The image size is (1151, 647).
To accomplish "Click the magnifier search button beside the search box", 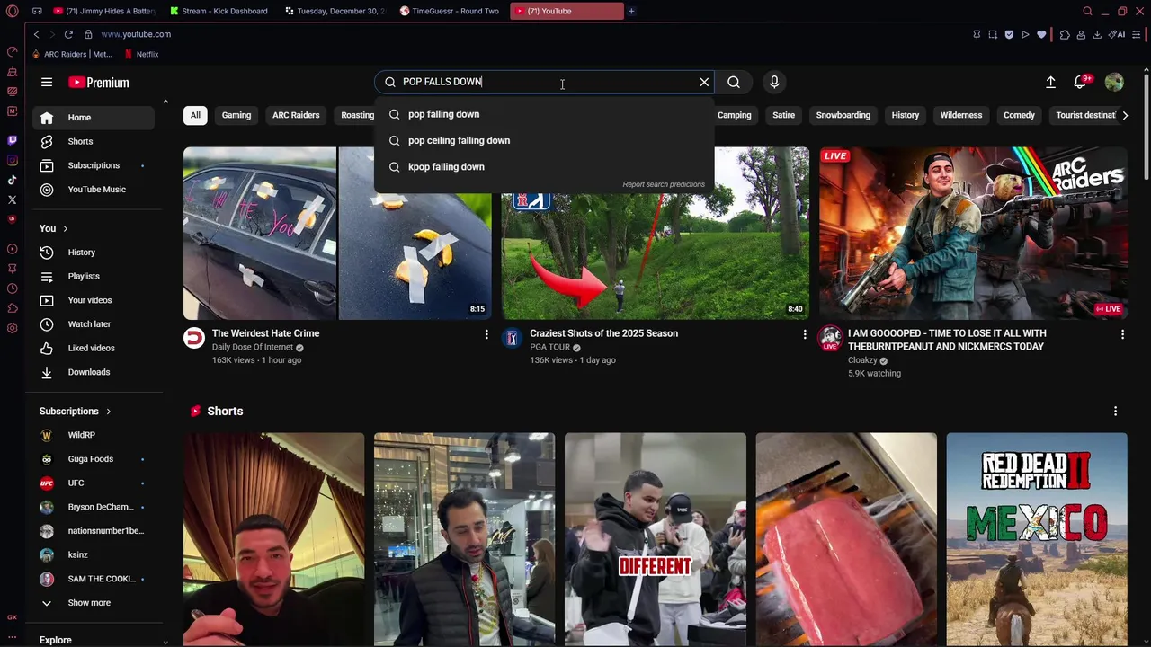I will [x=734, y=82].
